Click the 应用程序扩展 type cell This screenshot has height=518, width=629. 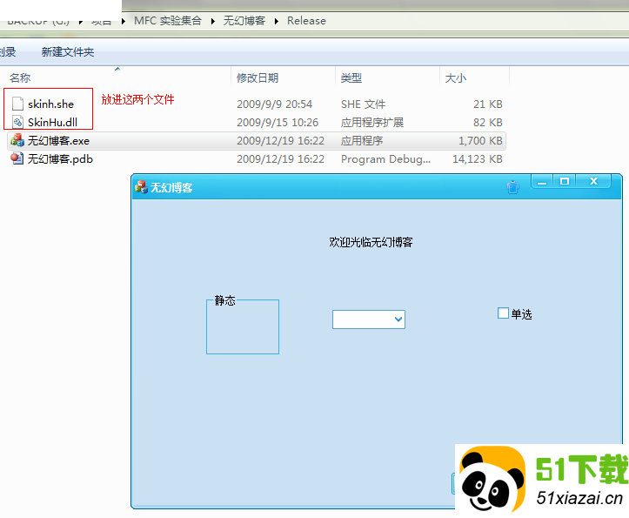click(x=372, y=122)
